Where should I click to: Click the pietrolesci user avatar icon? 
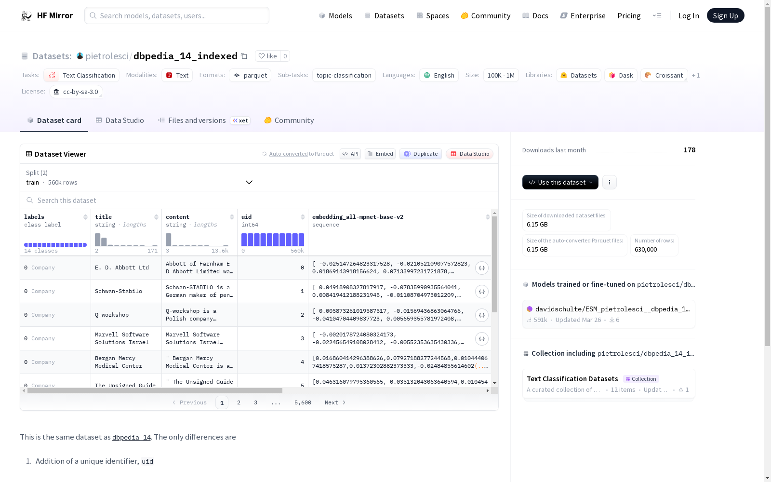(x=80, y=56)
